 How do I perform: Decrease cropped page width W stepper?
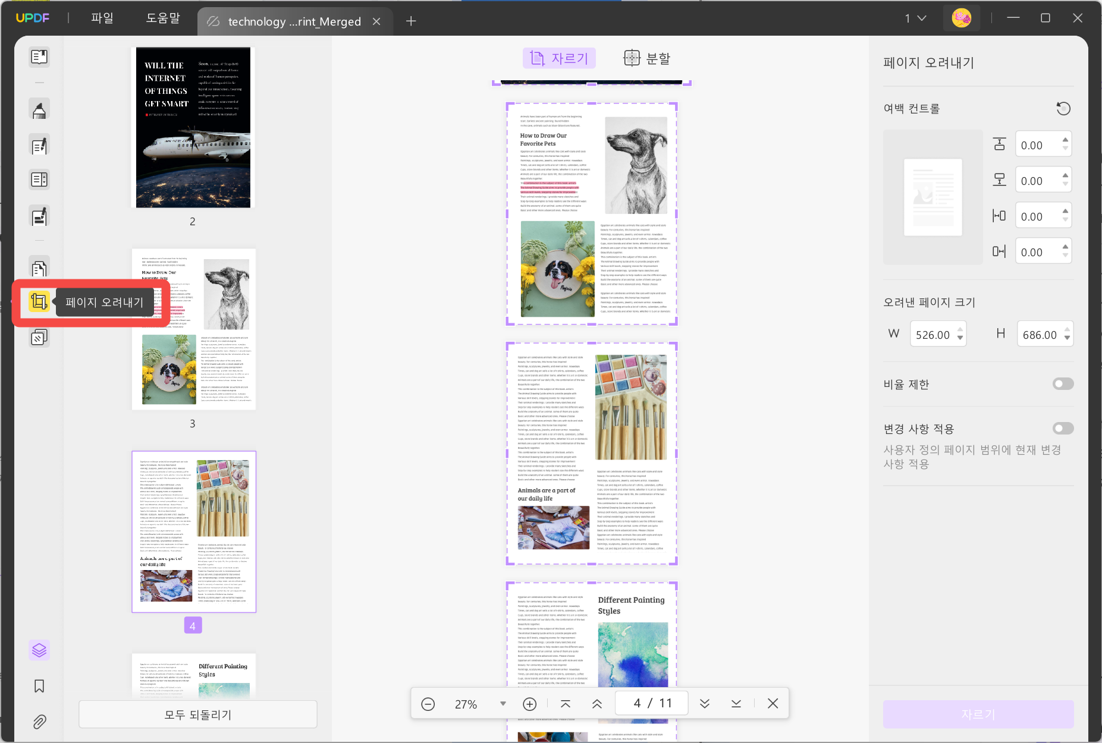[x=960, y=338]
